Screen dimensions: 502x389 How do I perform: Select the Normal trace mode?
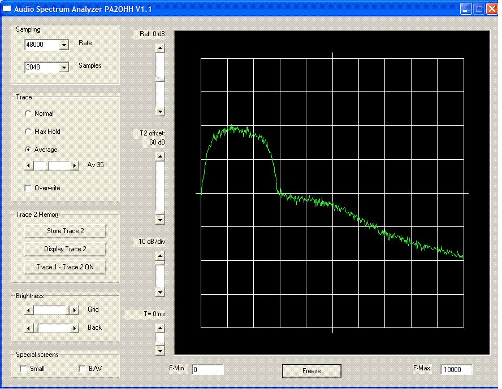[x=28, y=113]
